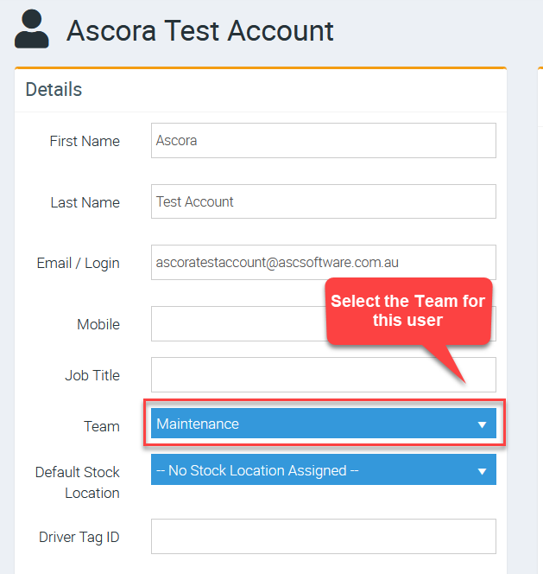Click the red Select the Team callout
This screenshot has height=574, width=543.
[408, 311]
